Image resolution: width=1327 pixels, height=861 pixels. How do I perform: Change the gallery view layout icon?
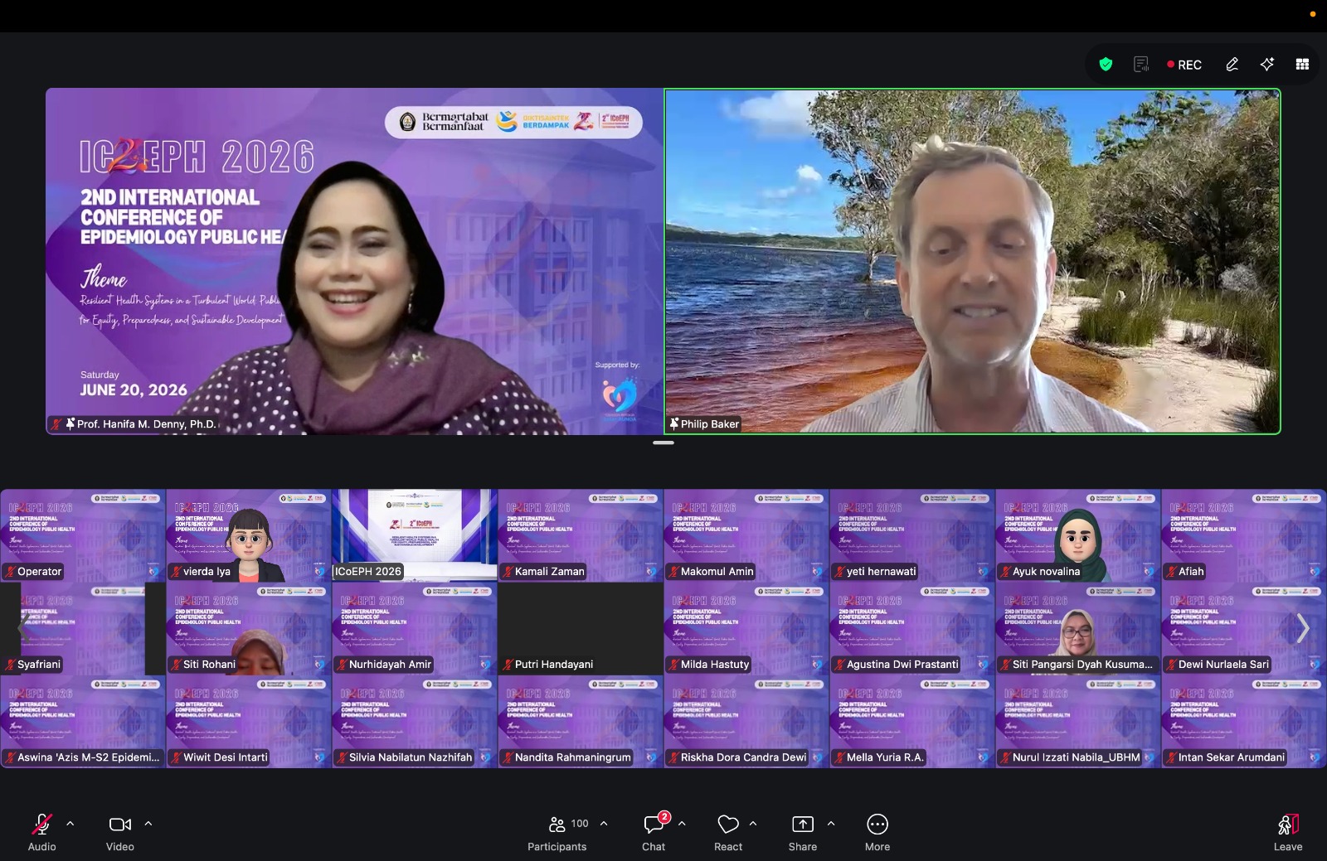pos(1302,65)
